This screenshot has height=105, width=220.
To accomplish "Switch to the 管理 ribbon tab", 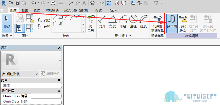I will tap(37, 10).
